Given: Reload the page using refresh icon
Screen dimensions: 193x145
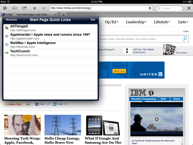Looking at the screenshot, I should pyautogui.click(x=150, y=8).
